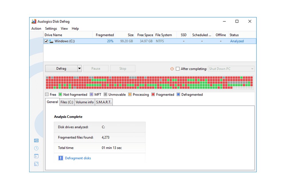The width and height of the screenshot is (281, 187).
Task: Switch to the Files (C:) tab
Action: point(67,102)
